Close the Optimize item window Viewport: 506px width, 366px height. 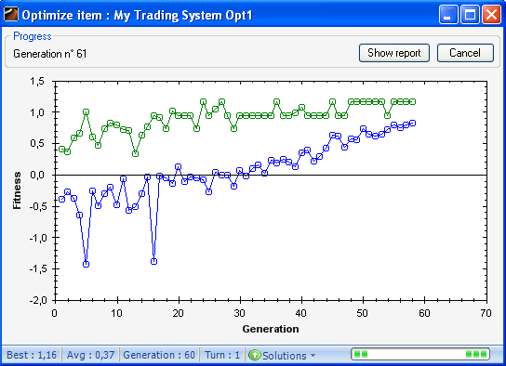click(491, 15)
